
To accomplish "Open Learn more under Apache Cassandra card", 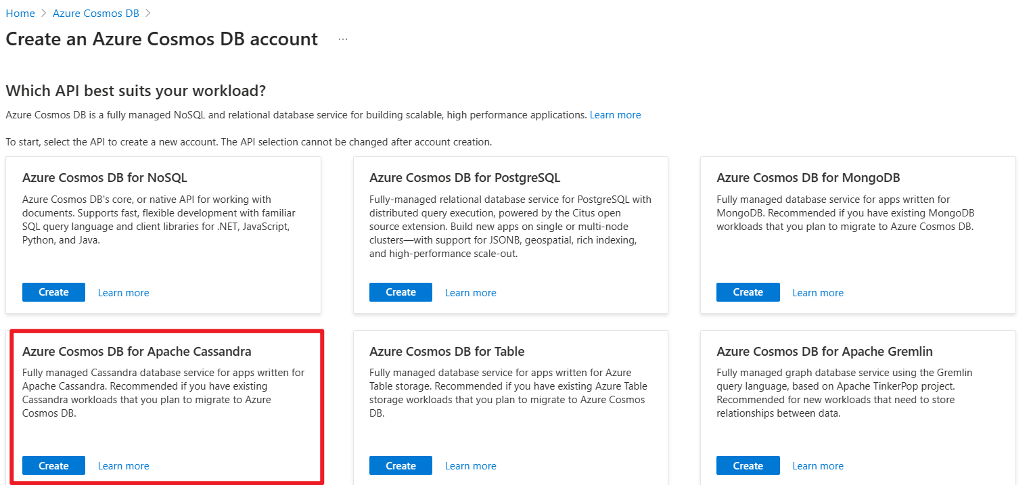I will point(124,466).
